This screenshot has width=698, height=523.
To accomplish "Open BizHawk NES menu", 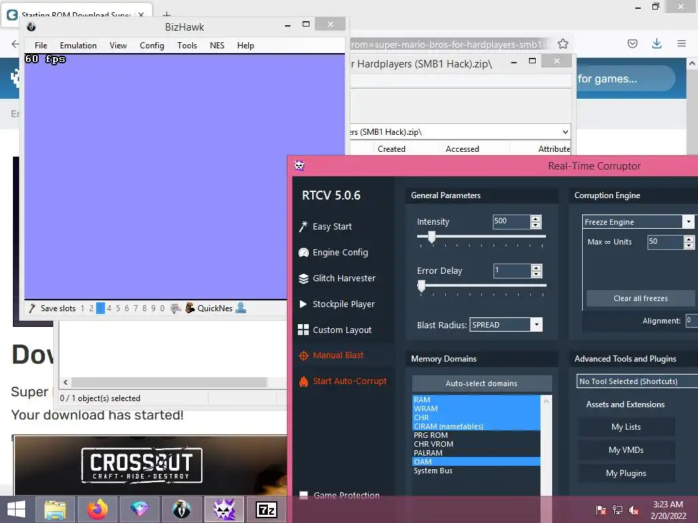I will pos(217,46).
